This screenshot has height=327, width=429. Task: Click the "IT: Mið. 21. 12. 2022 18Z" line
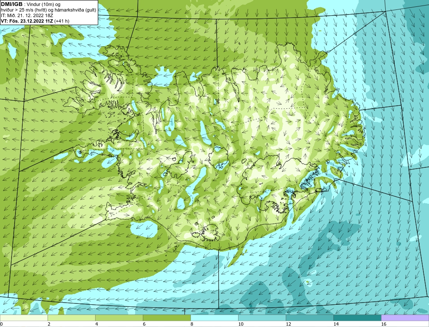(x=27, y=15)
